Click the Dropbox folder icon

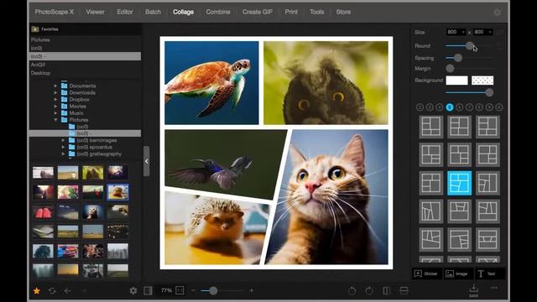tap(64, 99)
